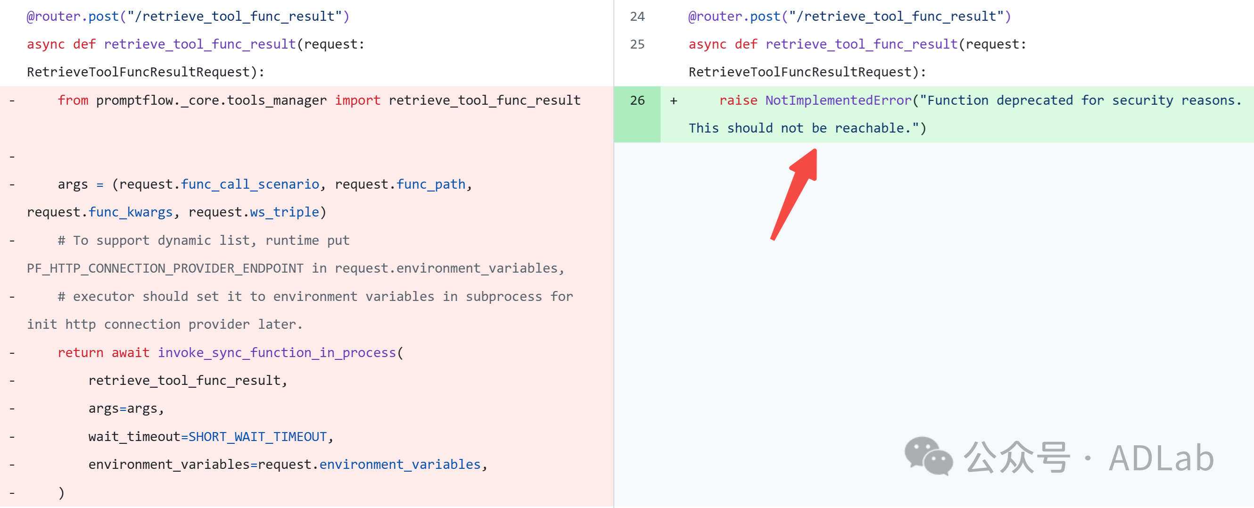Click NotImplementedError in the added line
Viewport: 1254px width, 508px height.
tap(838, 100)
